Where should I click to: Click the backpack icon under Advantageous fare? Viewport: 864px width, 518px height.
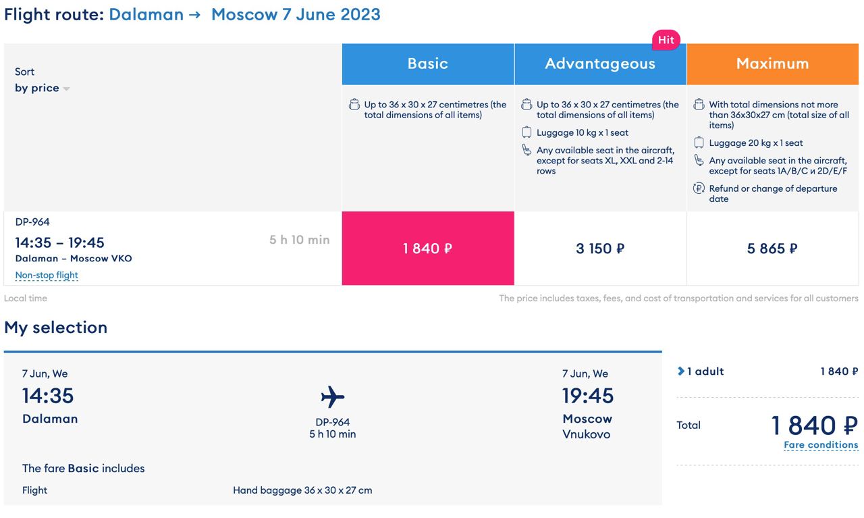pos(526,105)
